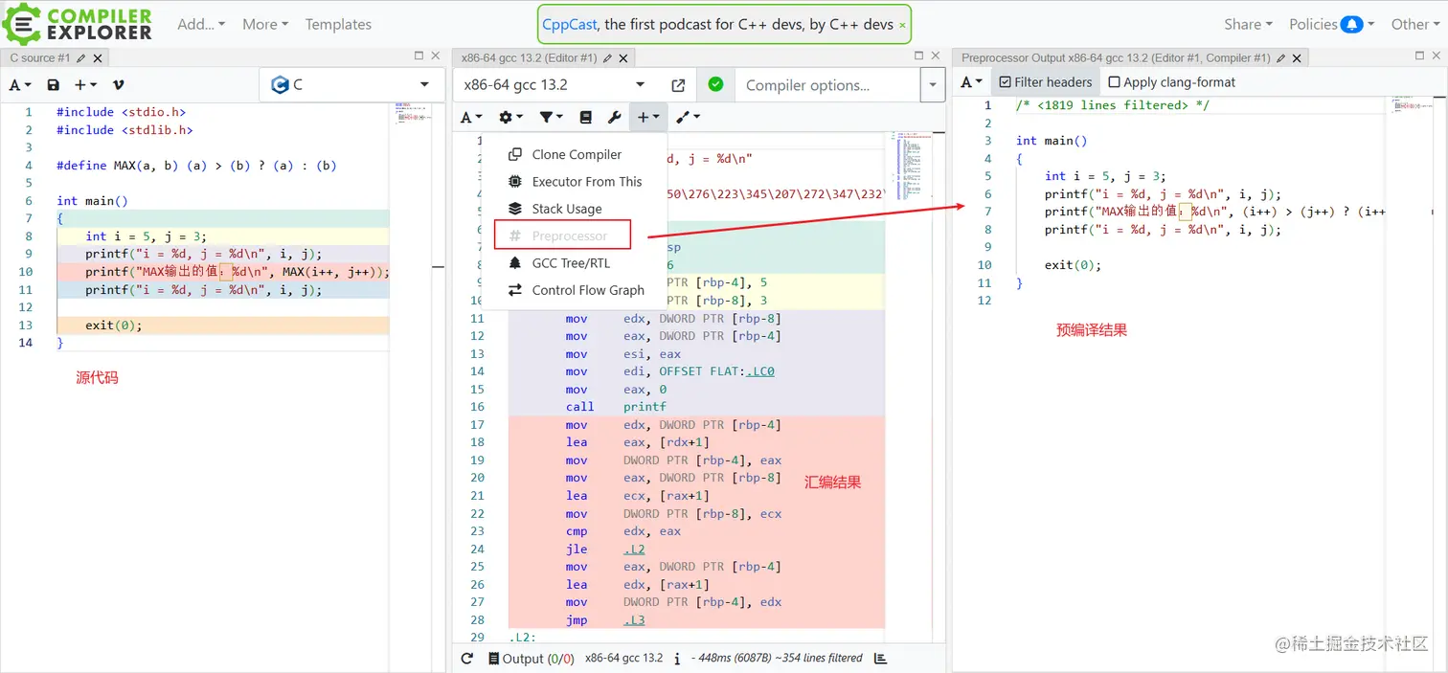Choose Clone Compiler

pyautogui.click(x=576, y=154)
